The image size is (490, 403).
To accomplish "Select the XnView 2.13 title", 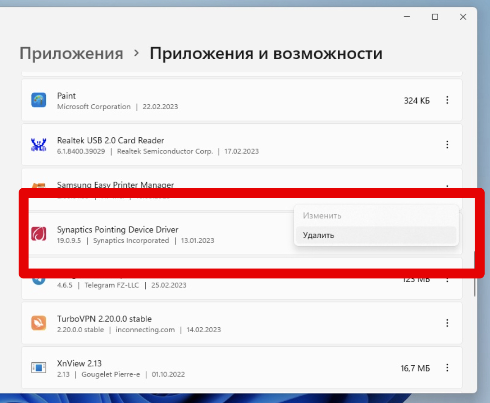I will click(x=79, y=364).
